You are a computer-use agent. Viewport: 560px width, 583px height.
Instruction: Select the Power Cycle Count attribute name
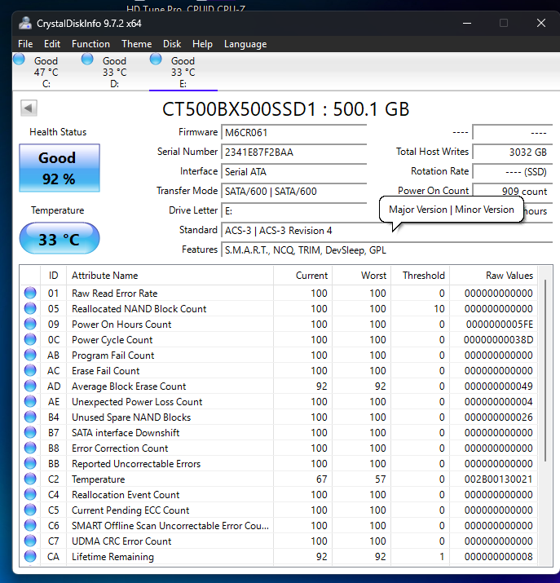[112, 340]
